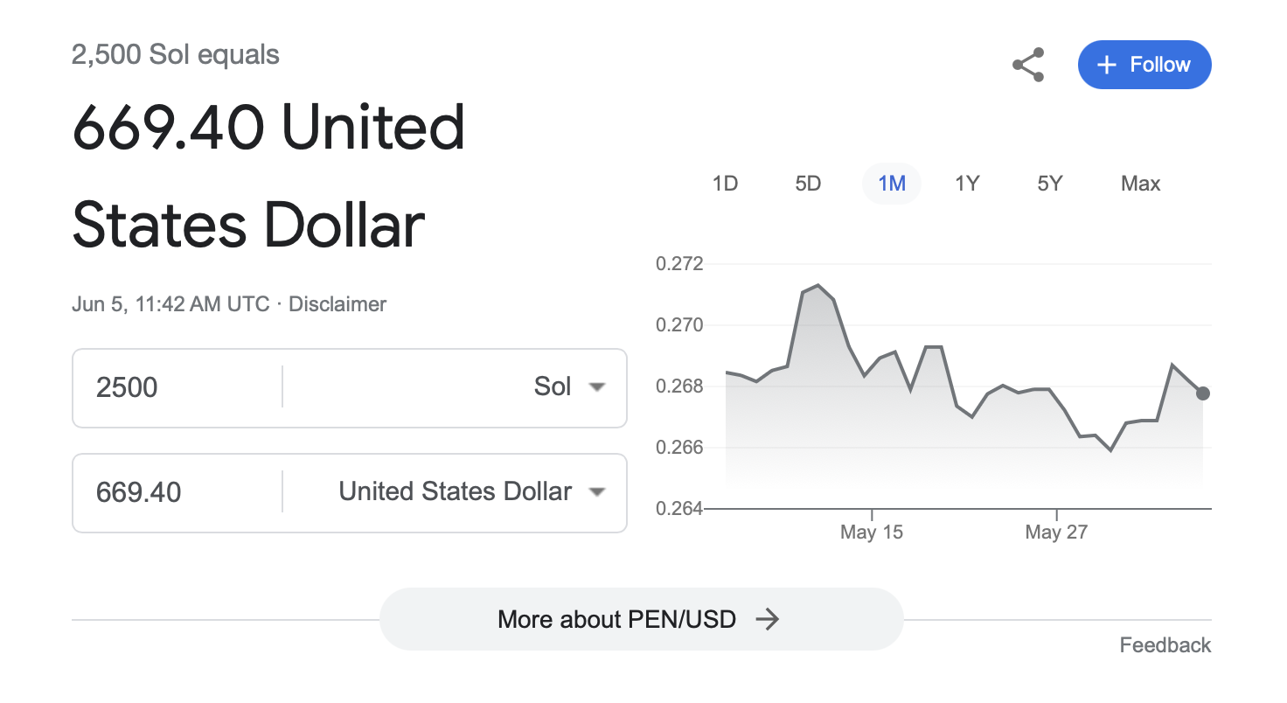Switch chart to 5D range
1287x703 pixels.
point(808,184)
